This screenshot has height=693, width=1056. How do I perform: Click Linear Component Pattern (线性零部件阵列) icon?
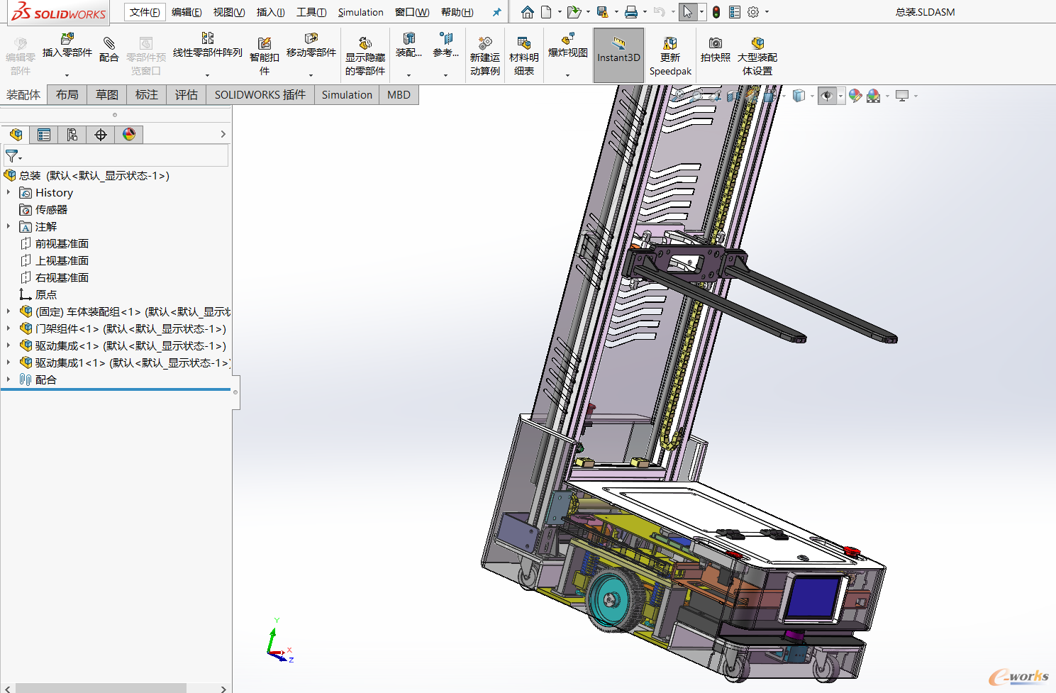coord(208,38)
